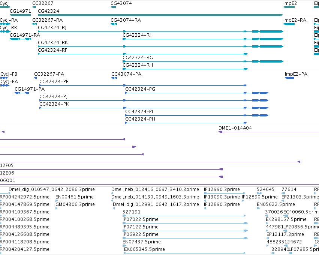
Task: Select EST IP12890.3prime
Action: pyautogui.click(x=222, y=204)
